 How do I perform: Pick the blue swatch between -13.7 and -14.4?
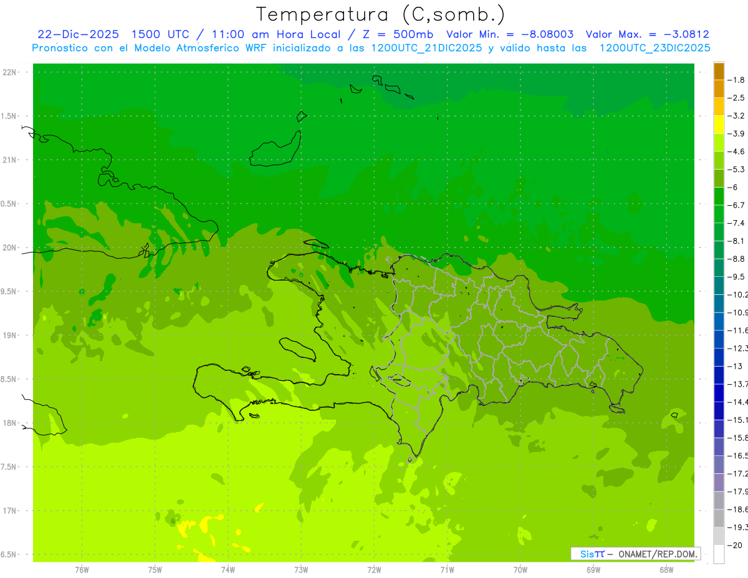pos(719,393)
